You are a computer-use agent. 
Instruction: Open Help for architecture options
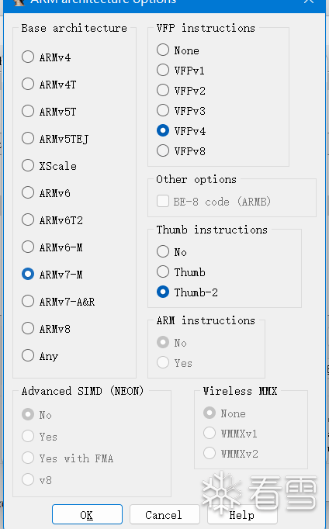click(x=242, y=514)
